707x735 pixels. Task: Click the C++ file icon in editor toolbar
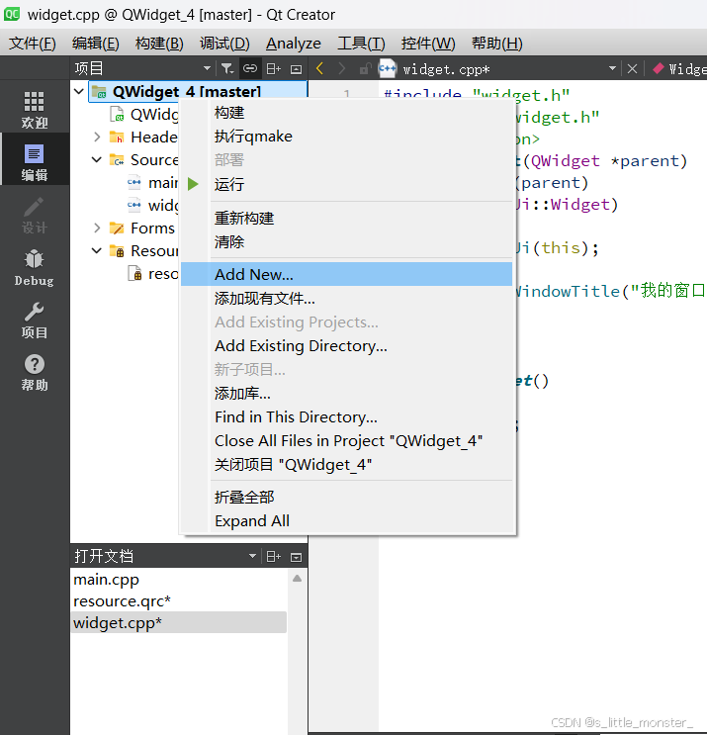tap(388, 69)
